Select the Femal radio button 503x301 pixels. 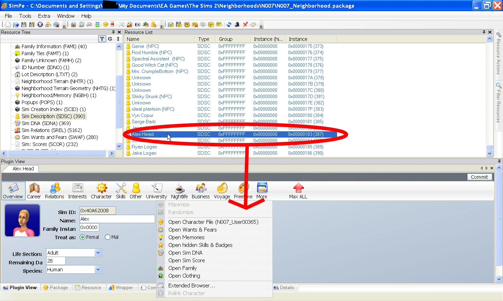(82, 237)
